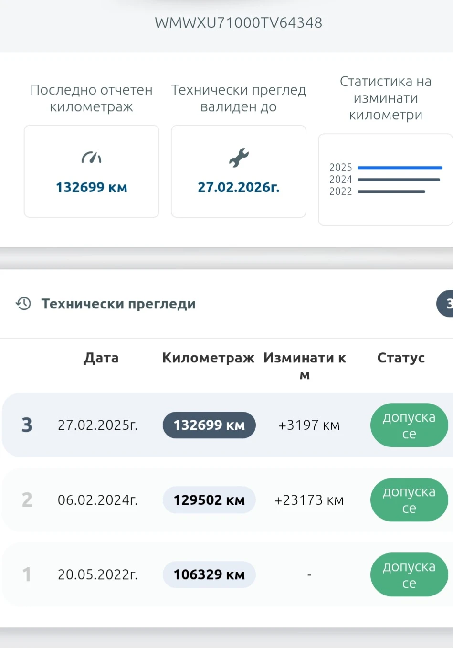
Task: Click the wrench technical inspection icon
Action: 238,158
